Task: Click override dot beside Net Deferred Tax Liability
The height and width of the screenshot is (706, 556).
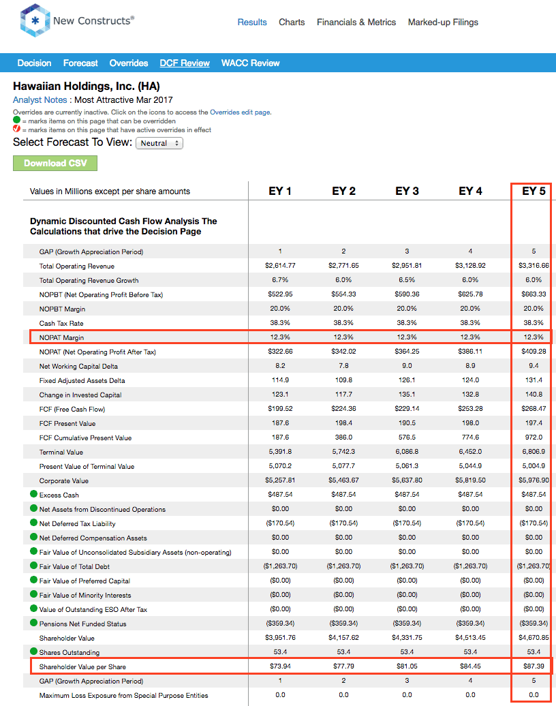Action: pos(33,523)
